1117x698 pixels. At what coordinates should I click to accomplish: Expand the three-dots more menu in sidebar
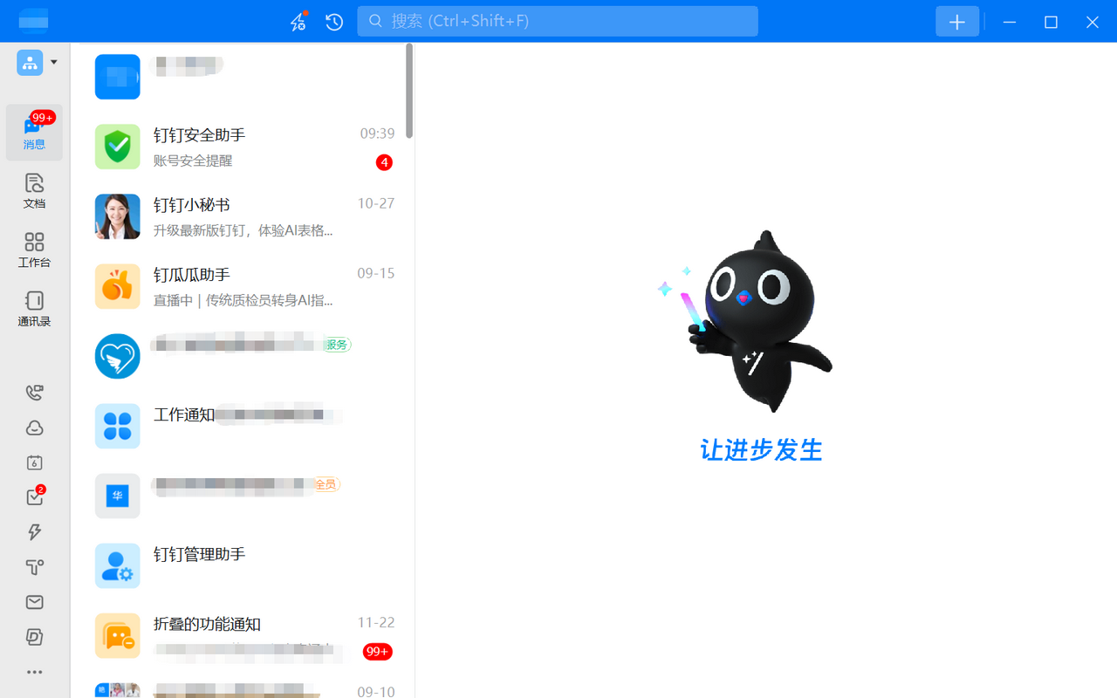pyautogui.click(x=34, y=672)
